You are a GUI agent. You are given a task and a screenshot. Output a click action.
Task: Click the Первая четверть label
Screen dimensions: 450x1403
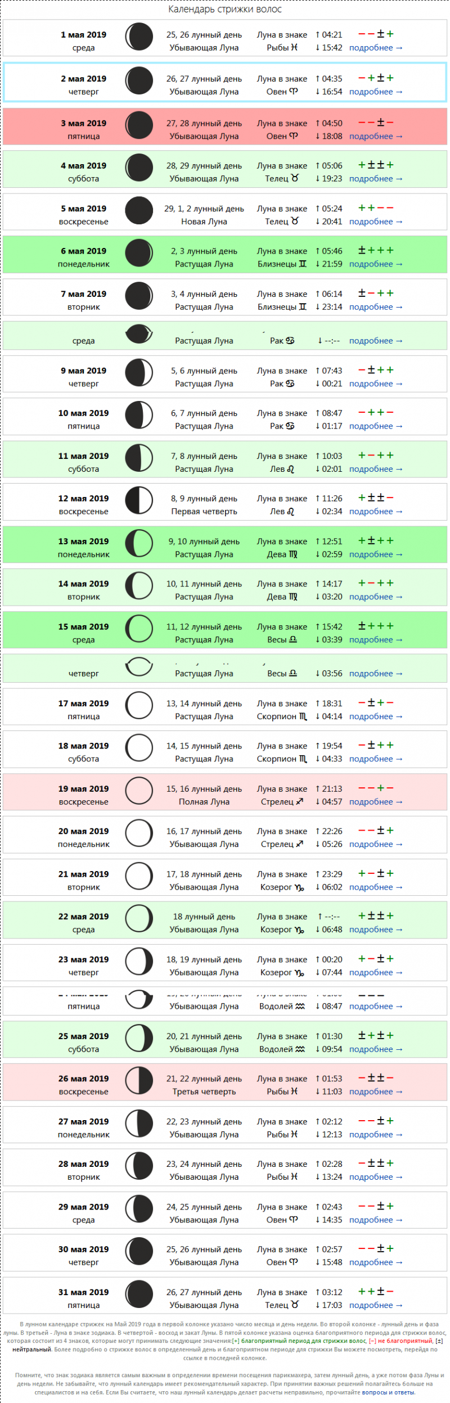[x=204, y=512]
